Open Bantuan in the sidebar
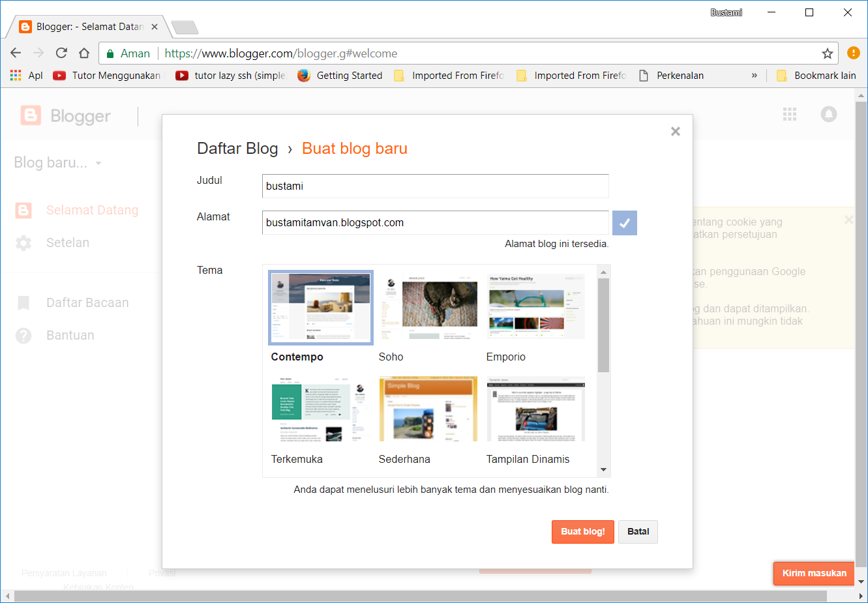Screen dimensions: 868x603 tap(55, 335)
